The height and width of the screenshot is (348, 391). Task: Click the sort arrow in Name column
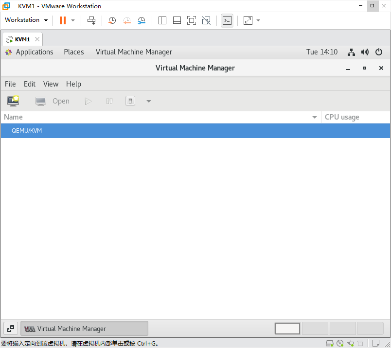pos(315,117)
